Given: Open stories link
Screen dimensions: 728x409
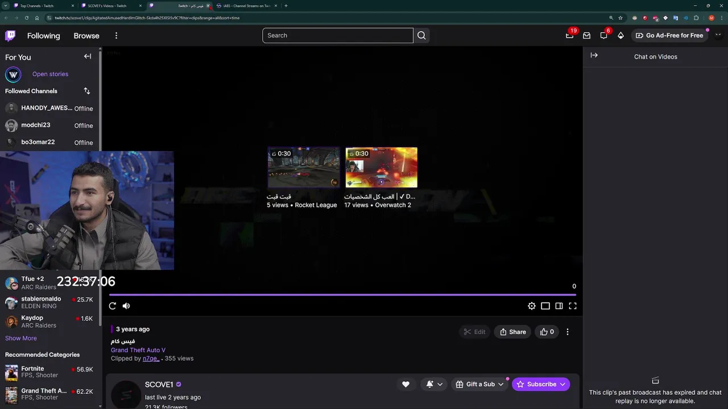Looking at the screenshot, I should (x=50, y=74).
